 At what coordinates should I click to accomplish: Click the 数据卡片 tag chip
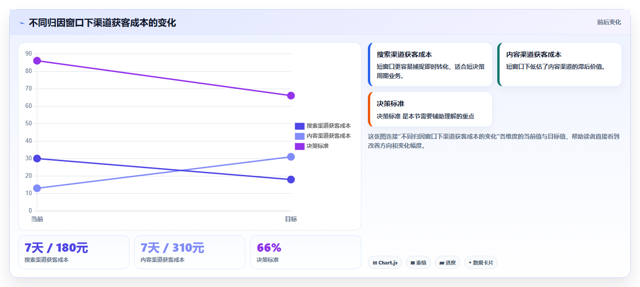tap(481, 263)
